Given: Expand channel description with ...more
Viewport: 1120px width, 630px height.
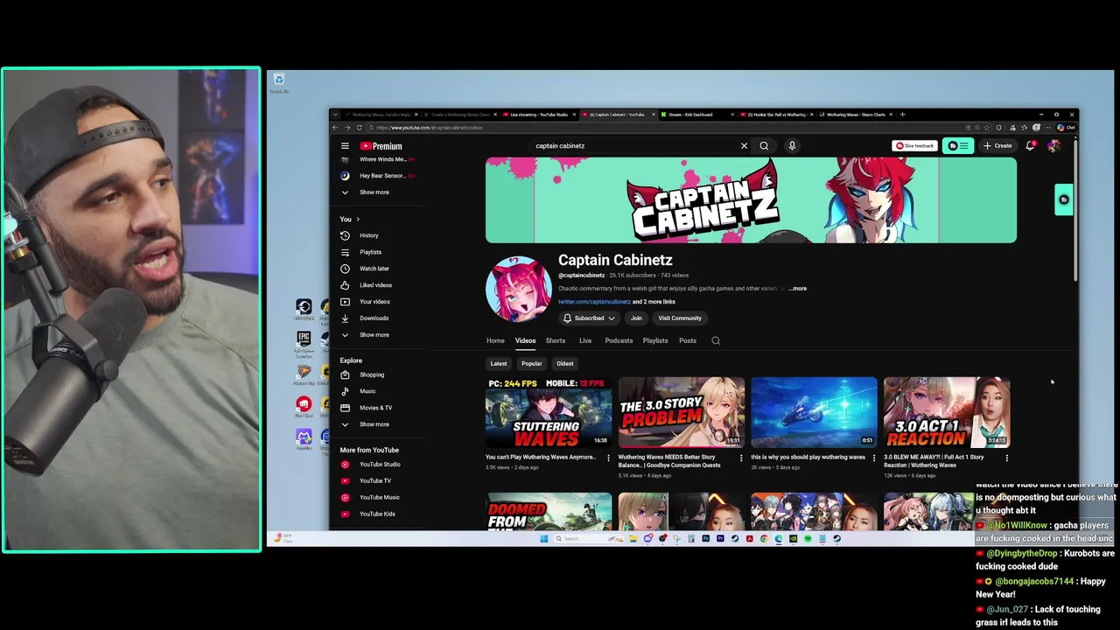Looking at the screenshot, I should [797, 288].
